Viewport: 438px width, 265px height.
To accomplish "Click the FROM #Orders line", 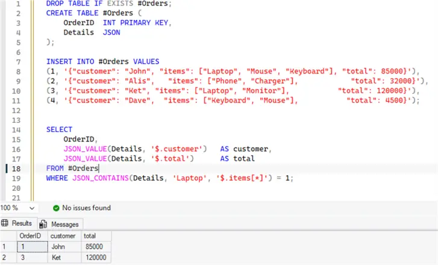I will click(72, 169).
